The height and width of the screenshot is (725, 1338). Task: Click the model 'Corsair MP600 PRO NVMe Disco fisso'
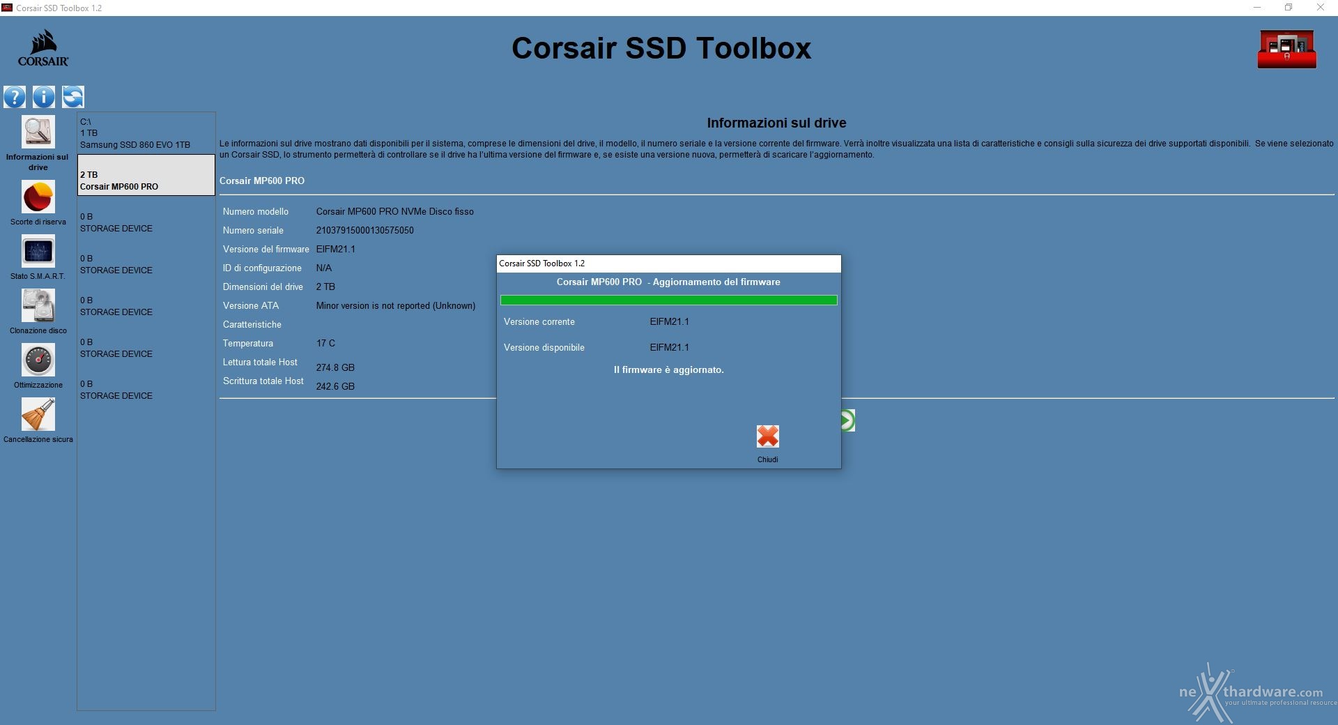[x=394, y=211]
